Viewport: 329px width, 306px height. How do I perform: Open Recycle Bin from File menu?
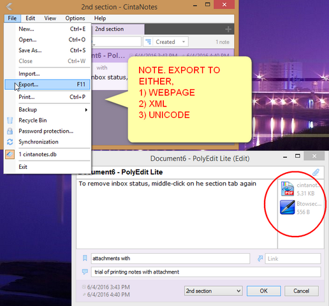coord(47,120)
